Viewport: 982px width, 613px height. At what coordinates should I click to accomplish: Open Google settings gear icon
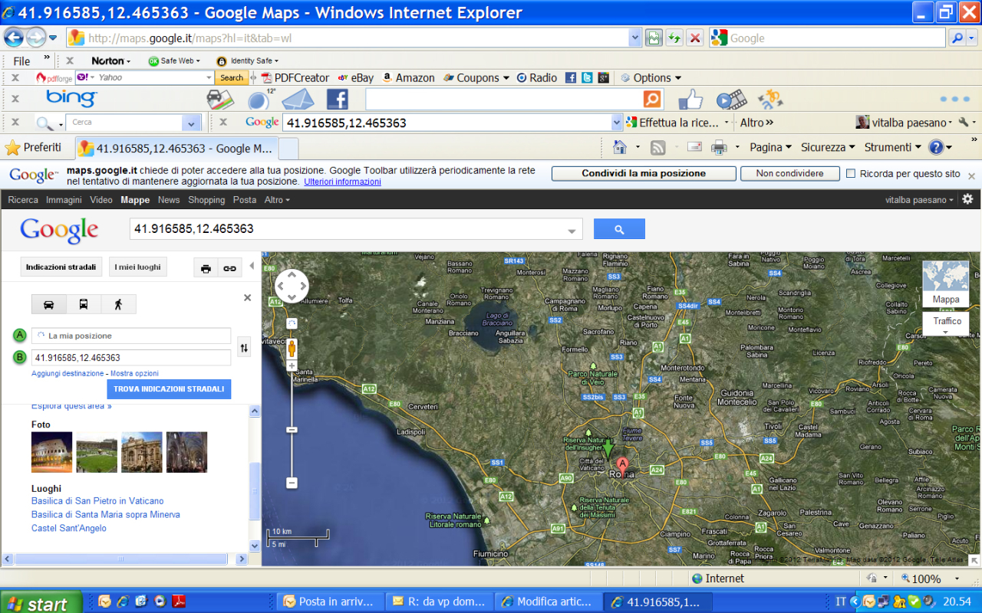pos(967,199)
